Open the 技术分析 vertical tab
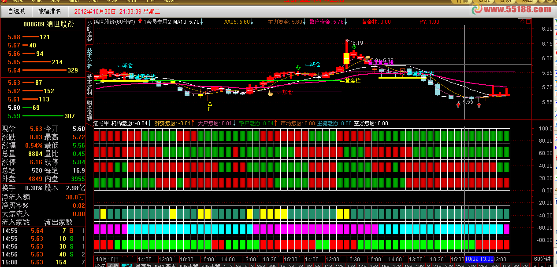This screenshot has width=557, height=267. coord(89,58)
